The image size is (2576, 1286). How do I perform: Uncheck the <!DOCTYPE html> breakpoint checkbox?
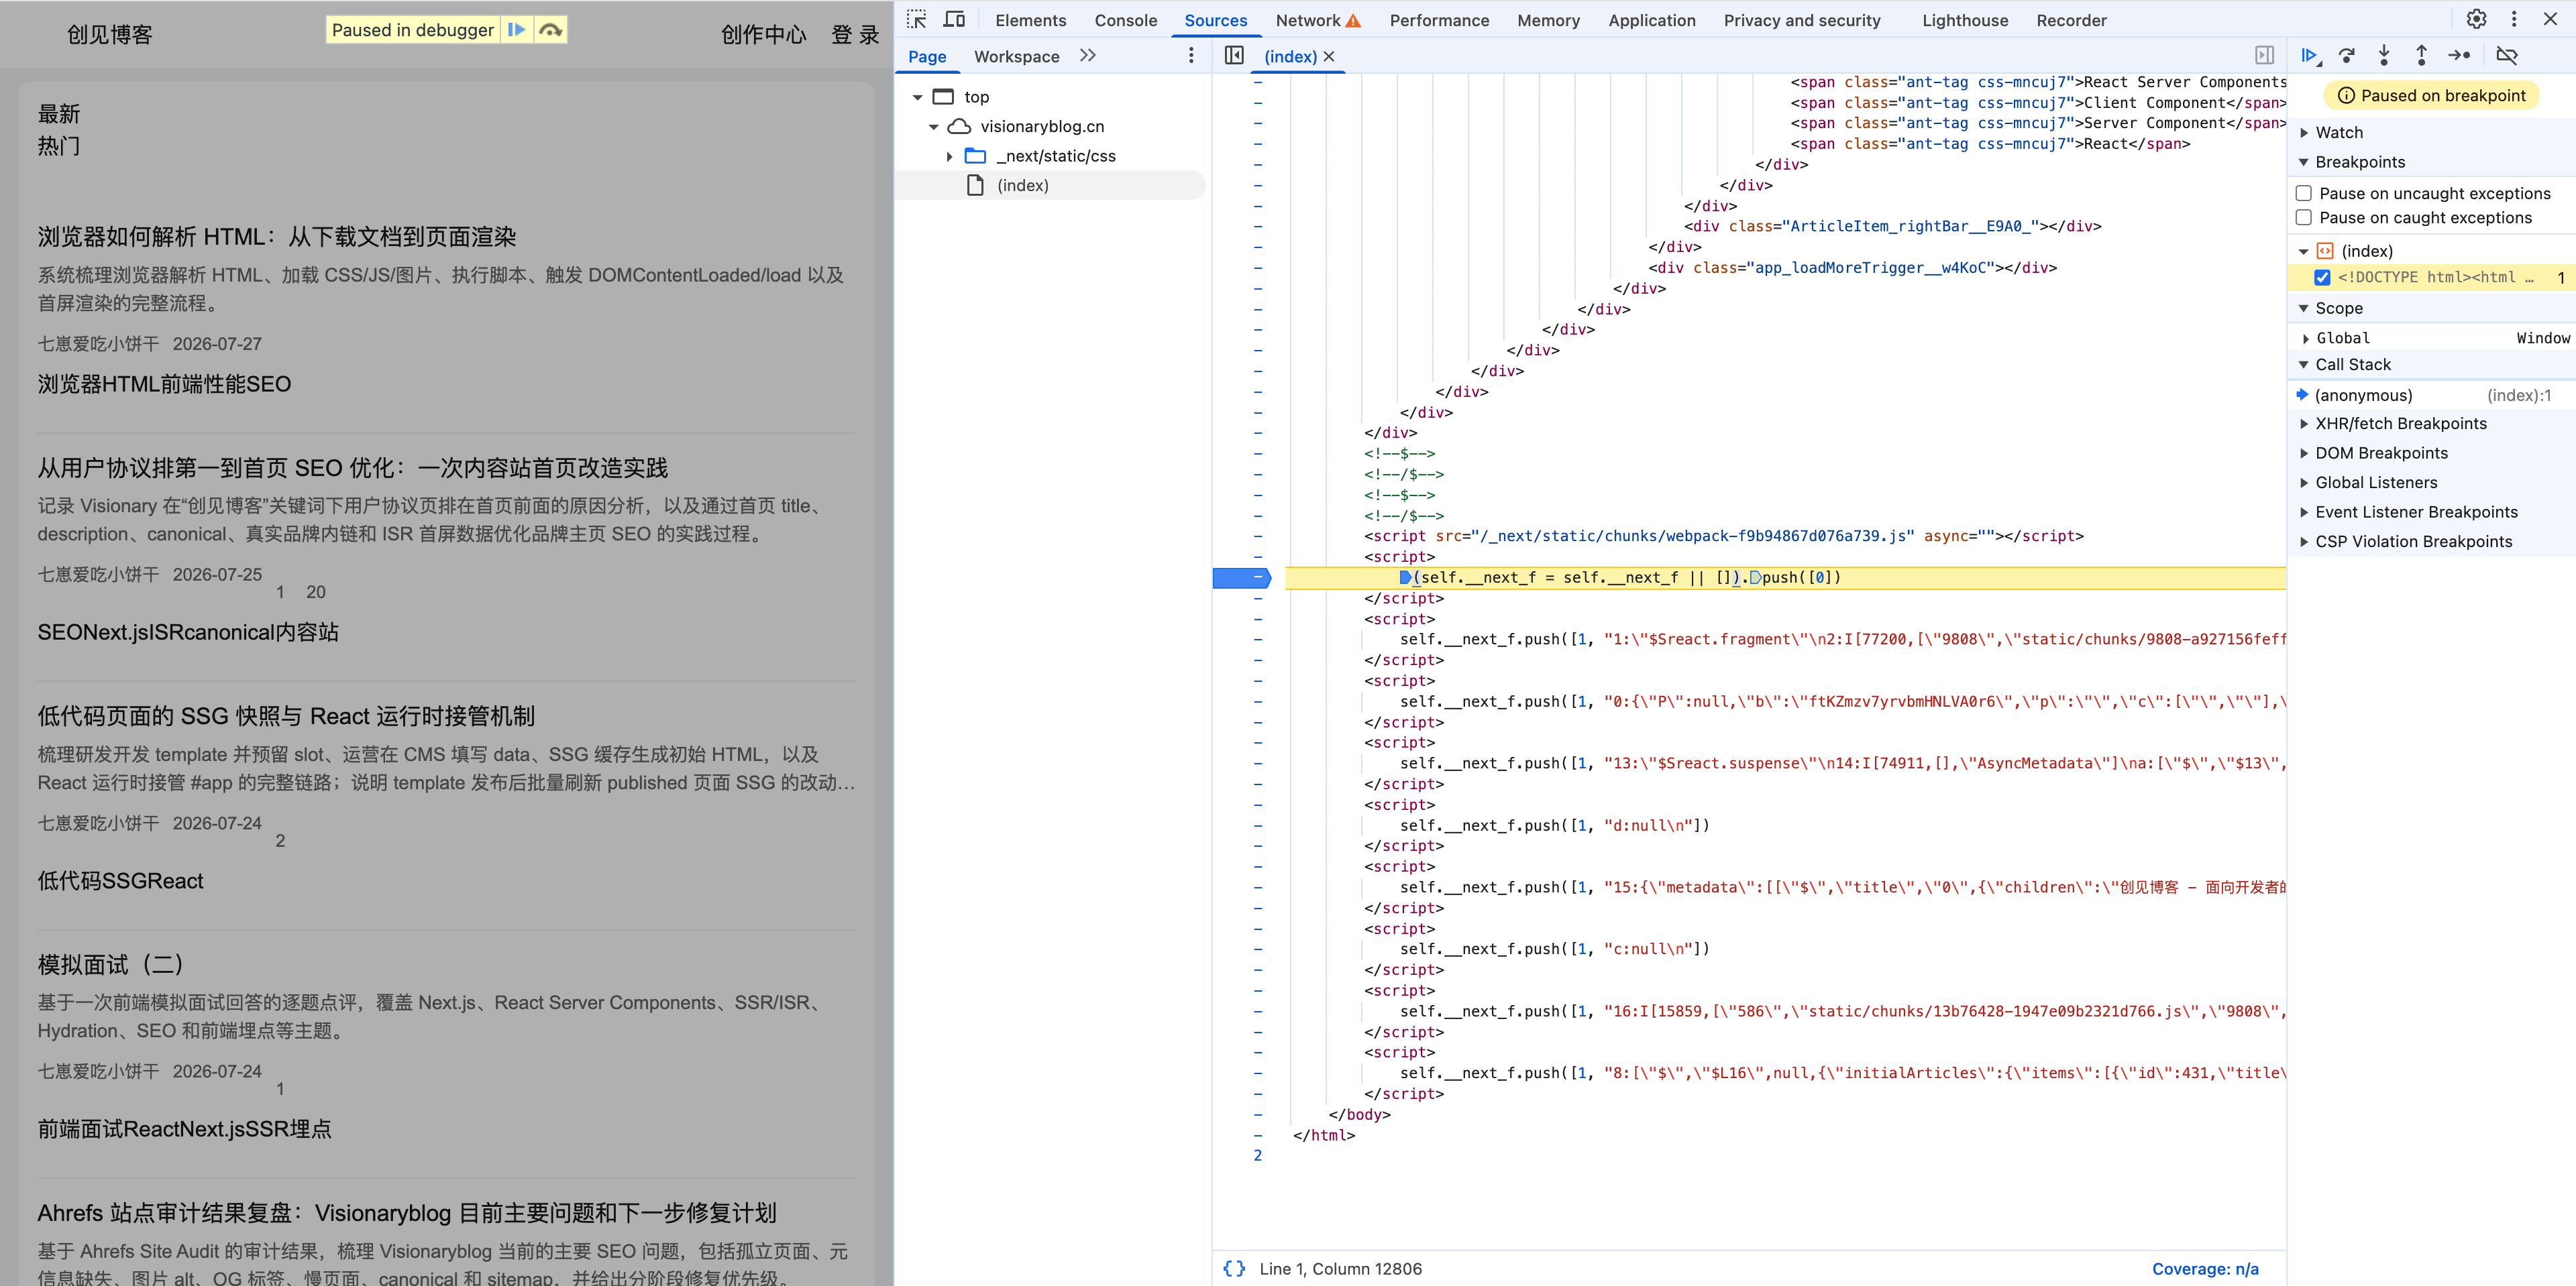point(2322,278)
